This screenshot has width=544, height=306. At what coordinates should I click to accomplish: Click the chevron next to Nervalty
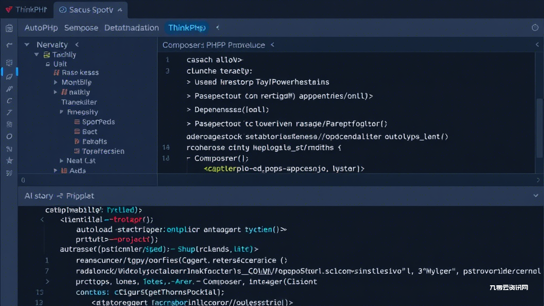(x=77, y=45)
